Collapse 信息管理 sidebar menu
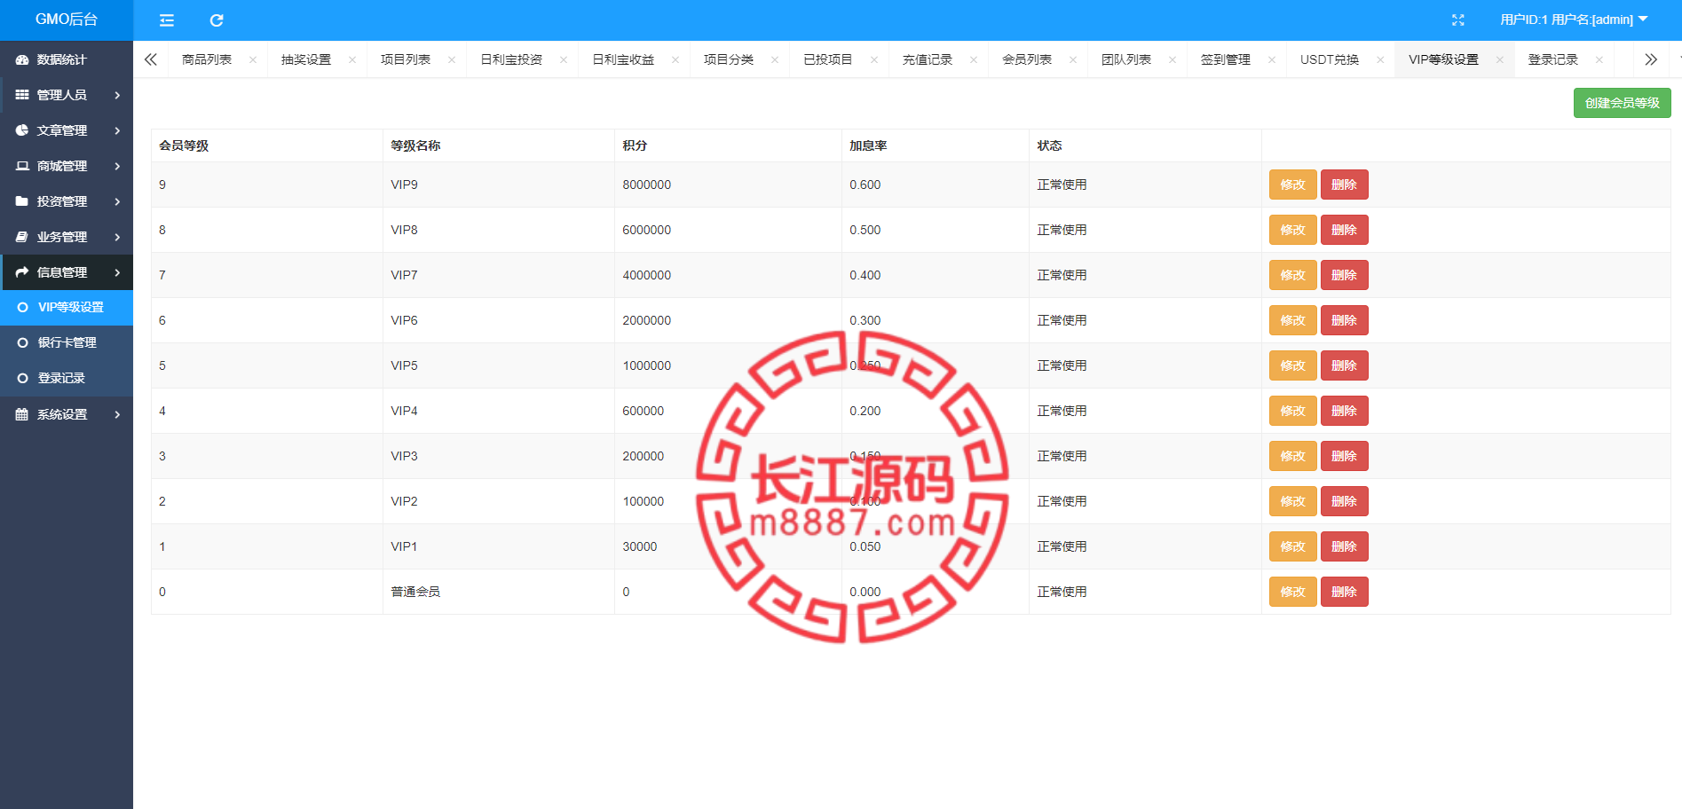Image resolution: width=1682 pixels, height=809 pixels. [67, 272]
